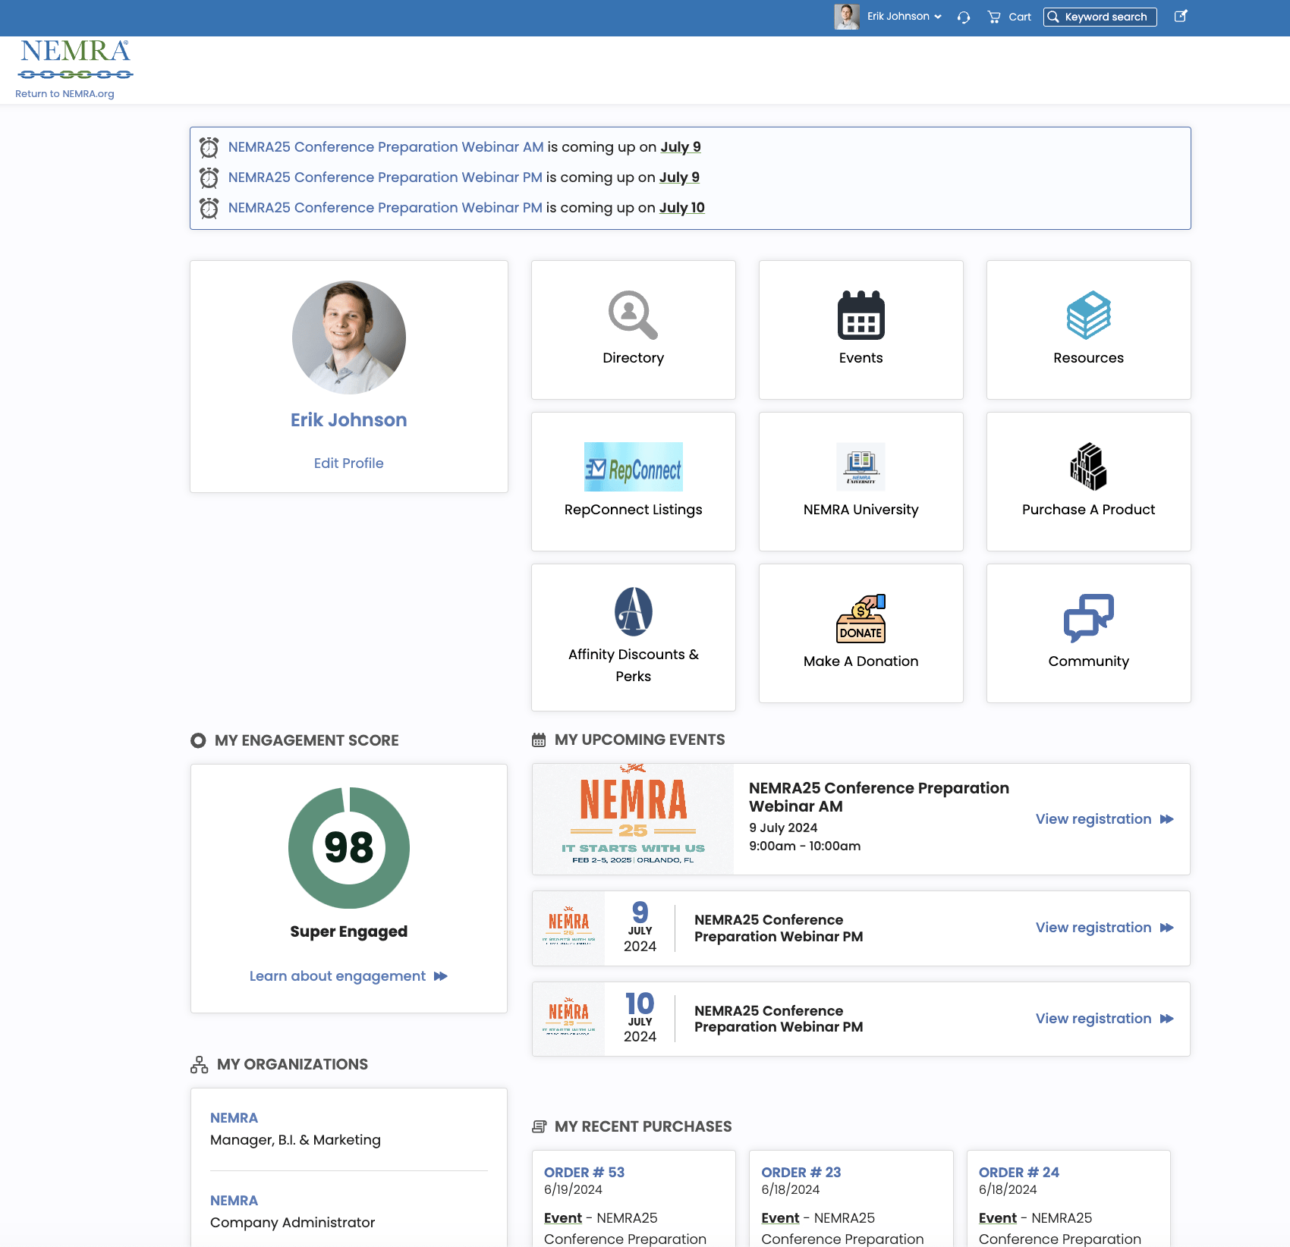
Task: Click the headset support icon in header
Action: [964, 17]
